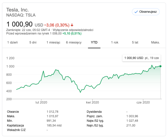
Task: Click the −3,06 (0,30%) change value
Action: (x=57, y=25)
